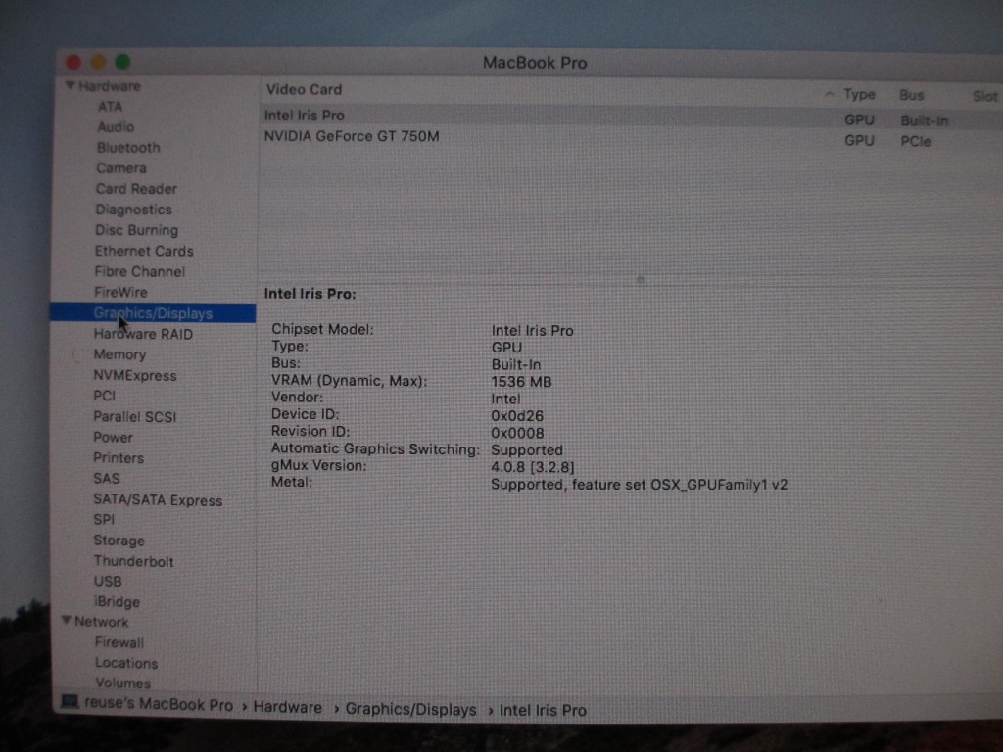Click Intel Iris Pro in path bar
1003x752 pixels.
(x=543, y=711)
